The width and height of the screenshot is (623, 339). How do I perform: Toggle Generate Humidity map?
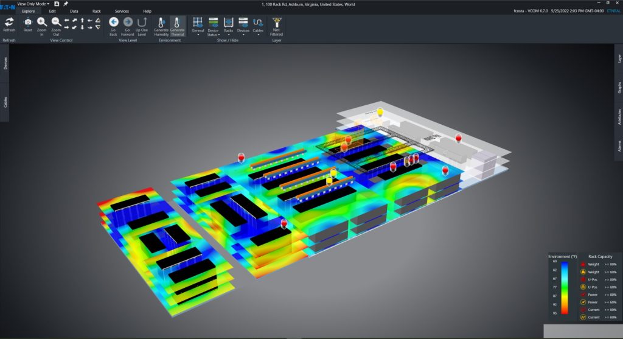pos(161,22)
